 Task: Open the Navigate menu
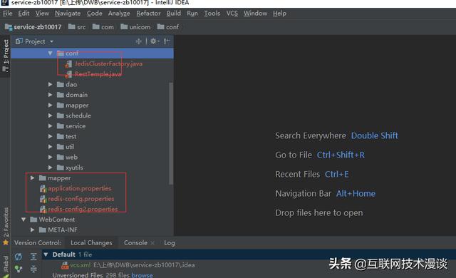point(68,14)
